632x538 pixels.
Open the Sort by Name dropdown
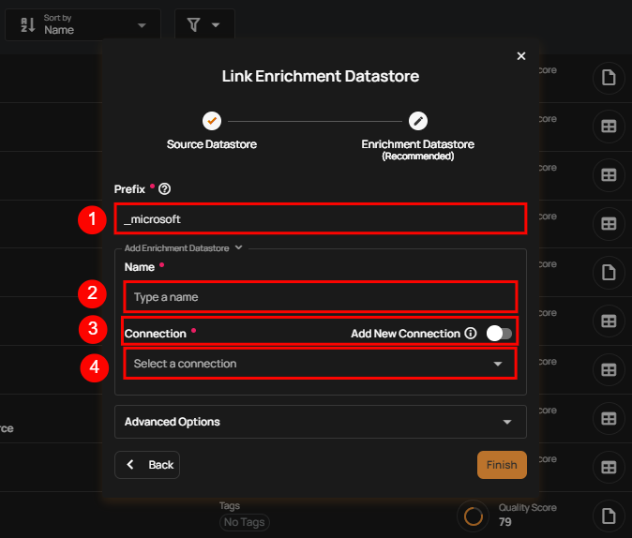(83, 24)
